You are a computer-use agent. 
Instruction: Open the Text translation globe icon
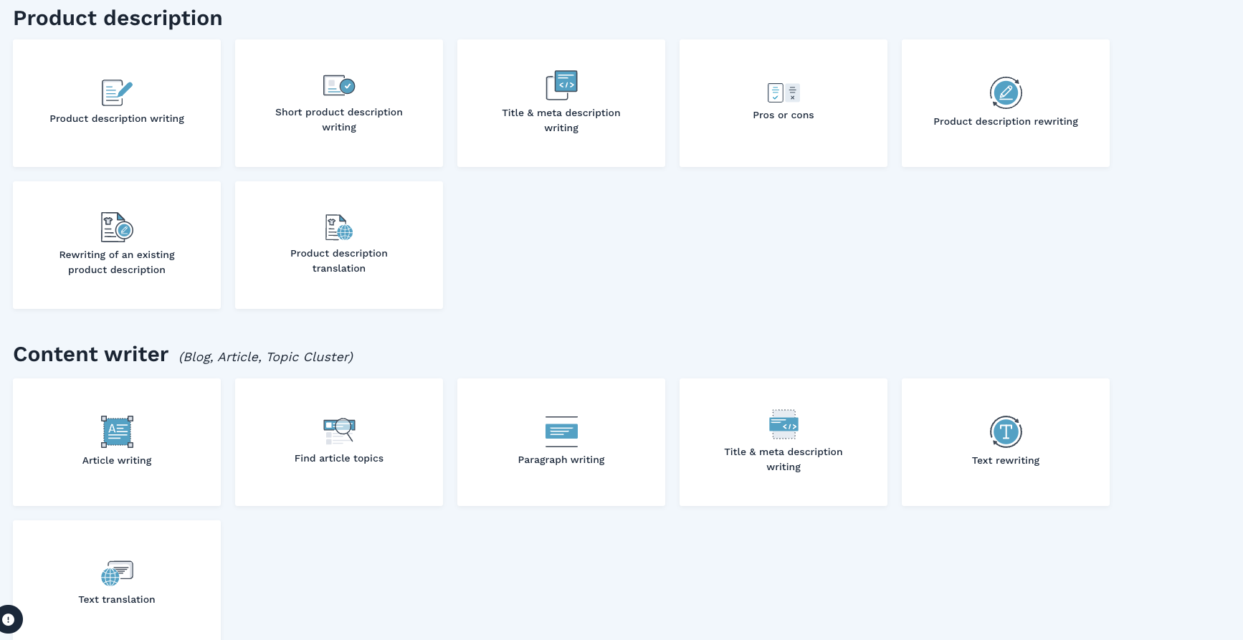pos(117,573)
